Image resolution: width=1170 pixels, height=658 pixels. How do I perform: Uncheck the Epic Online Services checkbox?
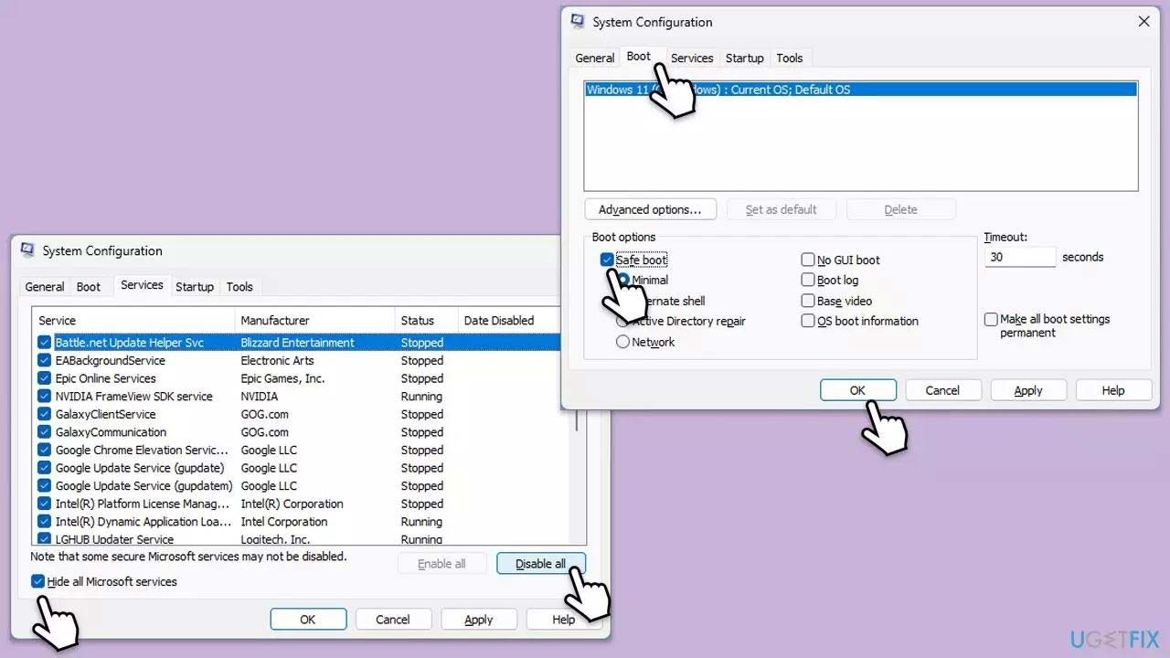click(x=44, y=378)
